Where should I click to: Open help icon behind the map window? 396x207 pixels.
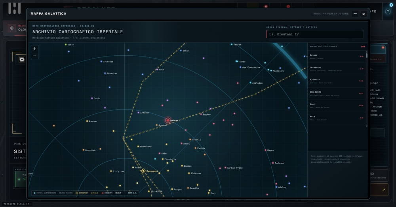click(x=388, y=11)
